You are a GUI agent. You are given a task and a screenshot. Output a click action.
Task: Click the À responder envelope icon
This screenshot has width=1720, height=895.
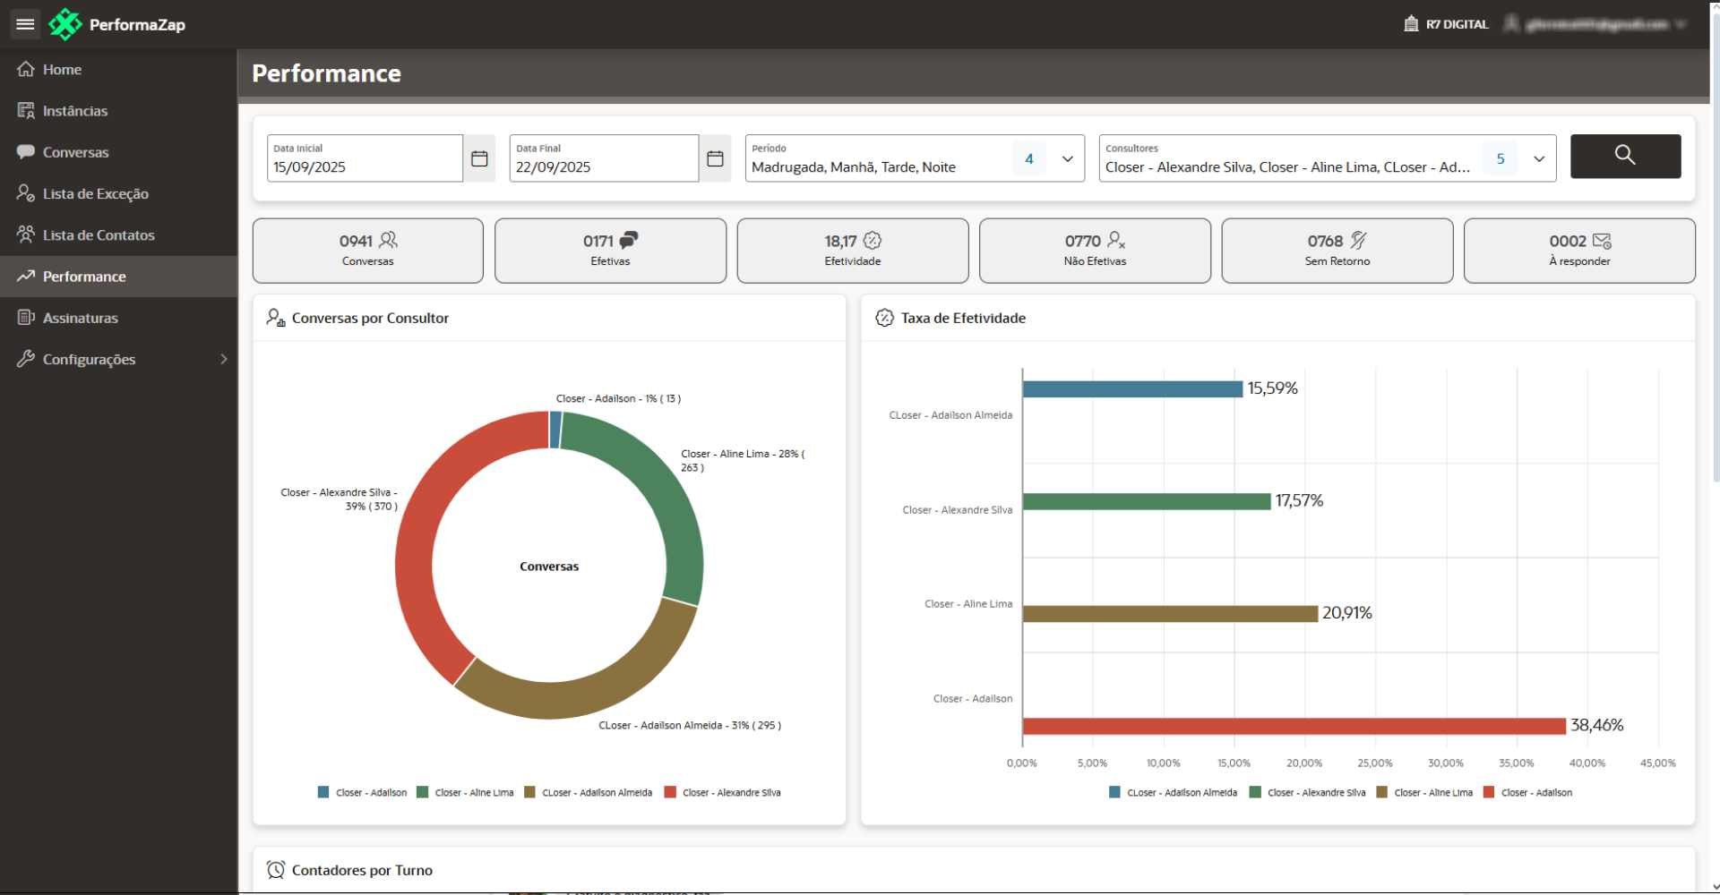click(1602, 241)
